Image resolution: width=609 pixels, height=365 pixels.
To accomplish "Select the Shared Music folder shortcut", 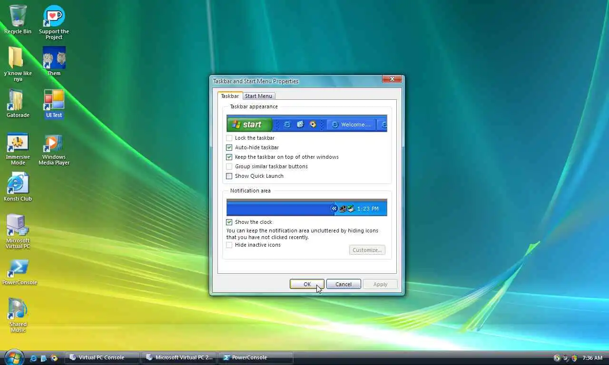I will 18,316.
